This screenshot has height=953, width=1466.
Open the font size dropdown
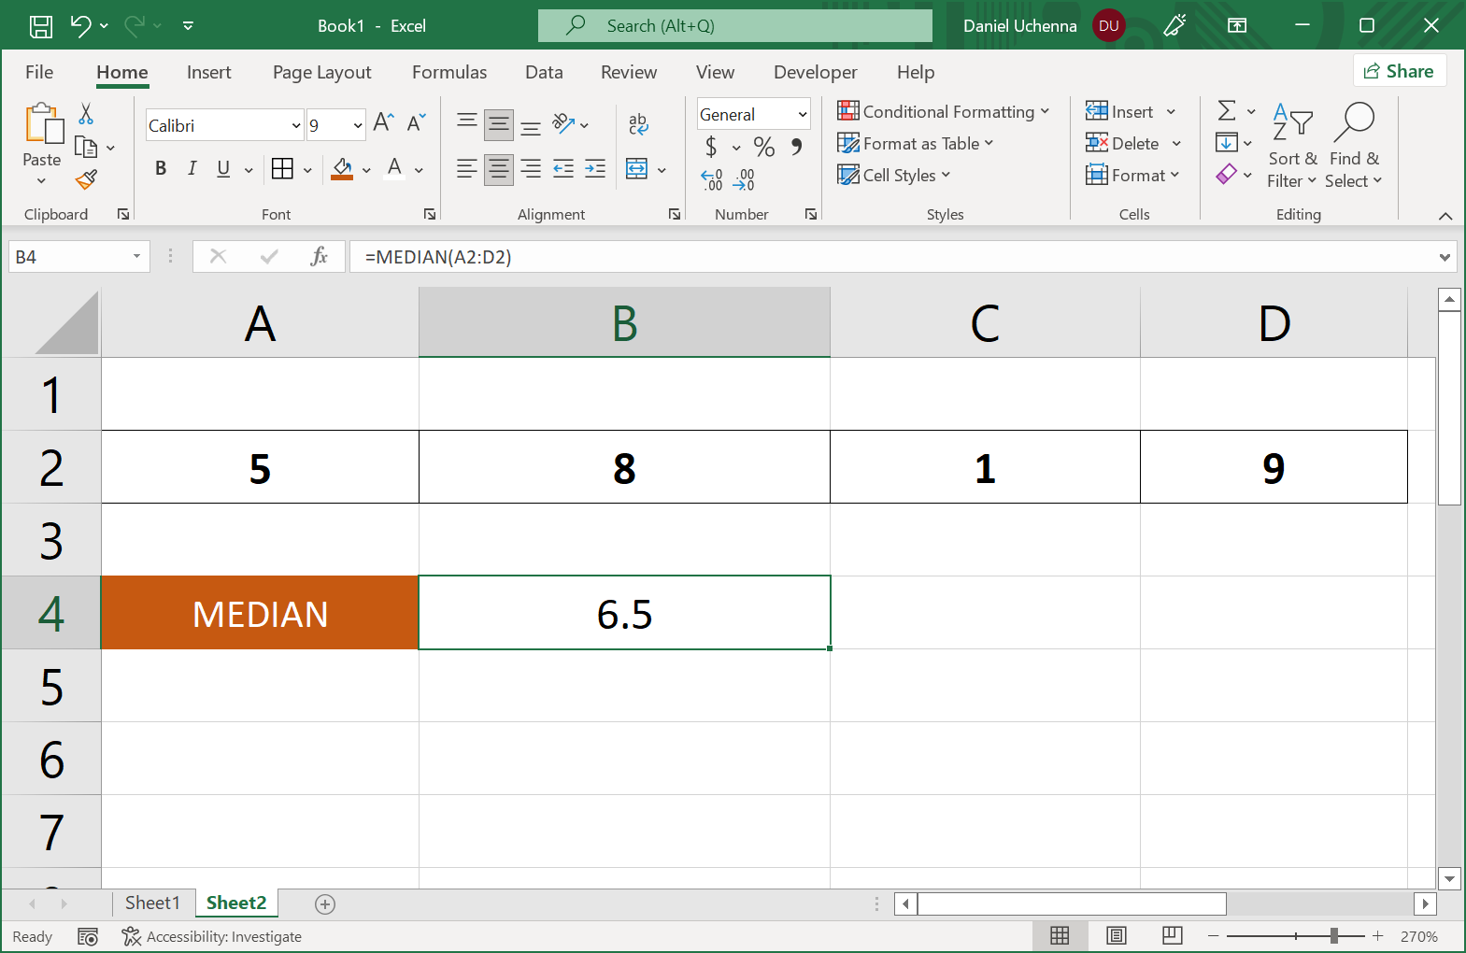(358, 125)
